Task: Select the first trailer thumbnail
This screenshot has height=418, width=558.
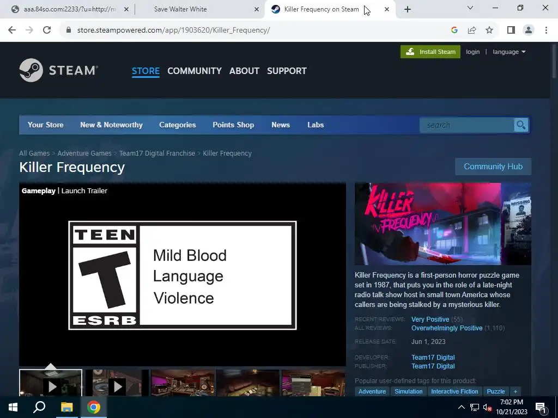Action: (x=51, y=383)
